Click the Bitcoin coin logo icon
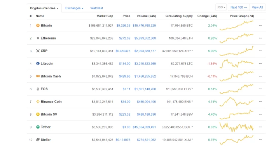276x146 pixels. (38, 26)
